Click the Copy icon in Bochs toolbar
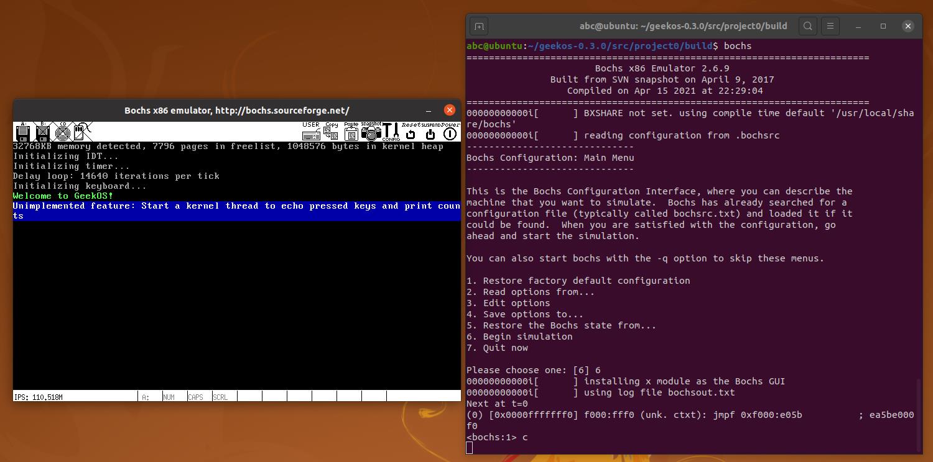Screen dimensions: 933x462 (x=331, y=132)
